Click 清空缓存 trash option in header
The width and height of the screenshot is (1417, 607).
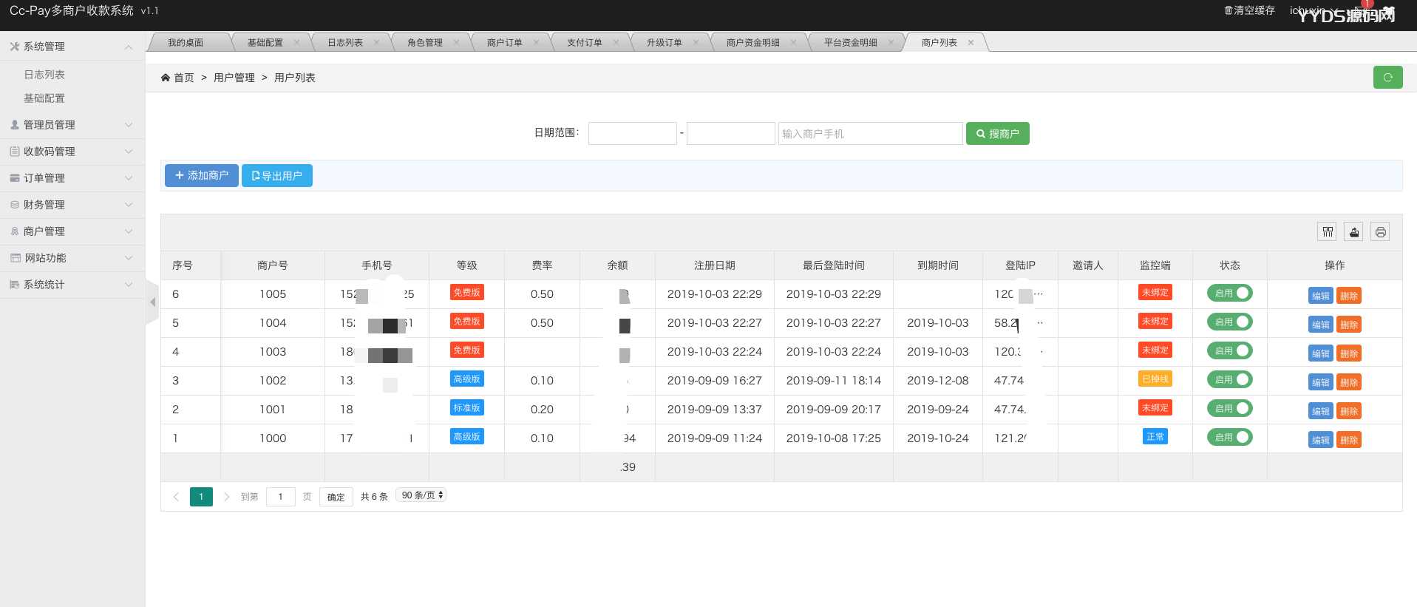point(1249,10)
